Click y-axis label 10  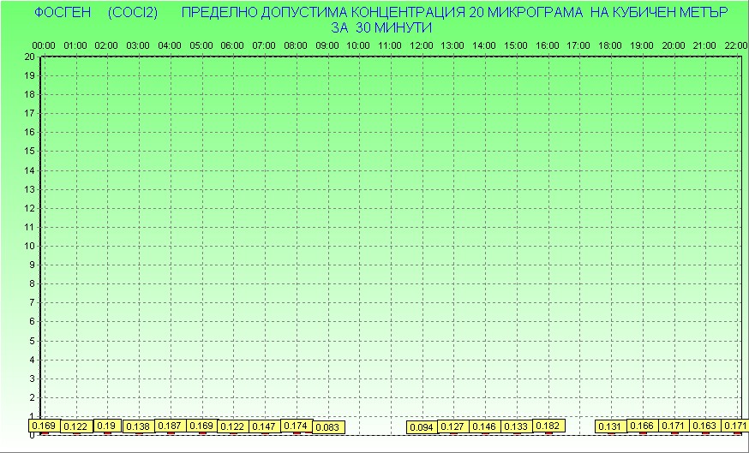click(29, 246)
